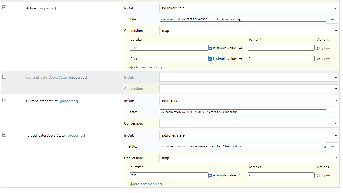Open CurrentHeaterCoolerState InOut dropdown

[249, 77]
